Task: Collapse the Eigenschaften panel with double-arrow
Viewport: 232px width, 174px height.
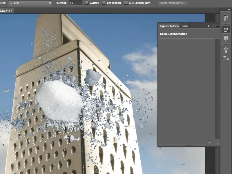Action: [x=209, y=26]
